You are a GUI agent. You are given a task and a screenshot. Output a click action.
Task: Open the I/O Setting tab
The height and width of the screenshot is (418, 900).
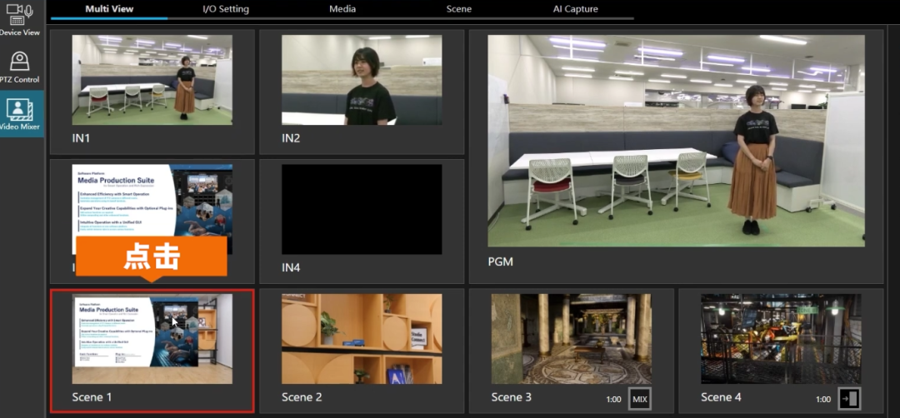pyautogui.click(x=226, y=9)
